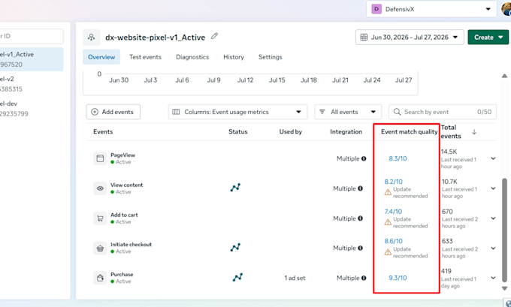This screenshot has height=307, width=511.
Task: Sort by Total events arrow icon
Action: [x=474, y=132]
